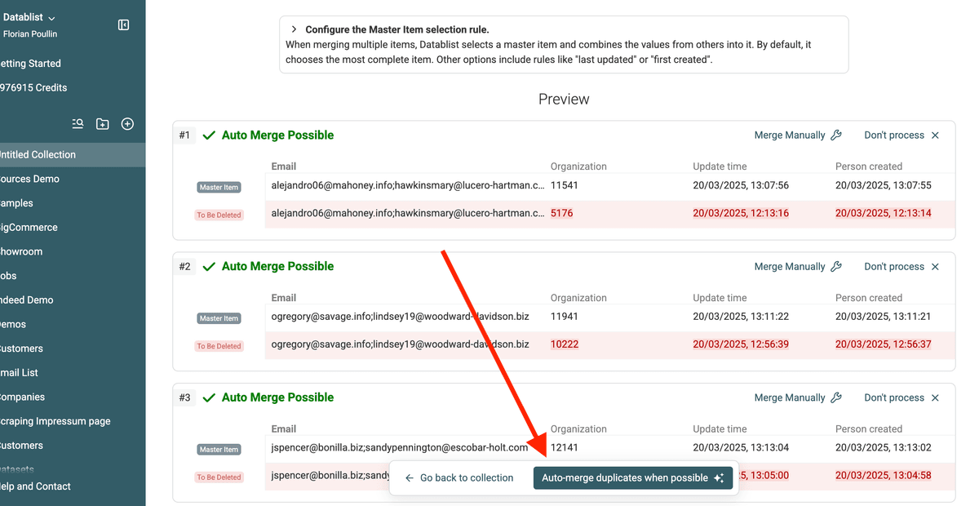Click organization value 10222
Screen dimensions: 979x506
[565, 344]
